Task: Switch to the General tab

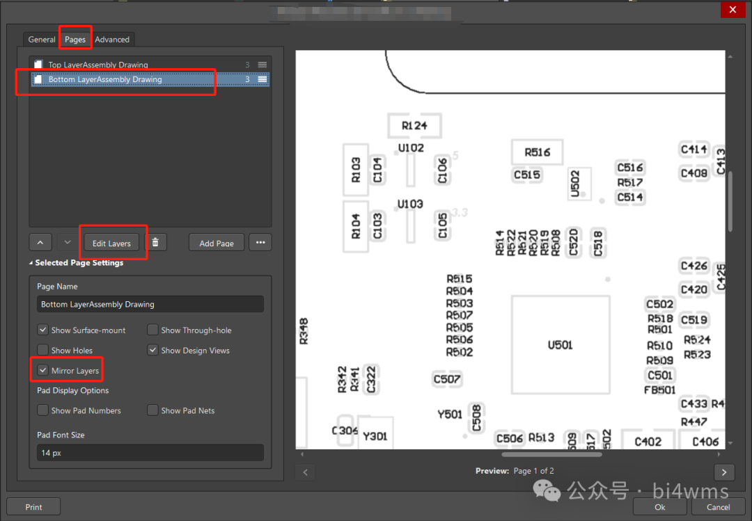Action: [x=42, y=40]
